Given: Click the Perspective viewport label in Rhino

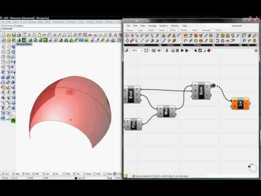Looking at the screenshot, I should 24,44.
